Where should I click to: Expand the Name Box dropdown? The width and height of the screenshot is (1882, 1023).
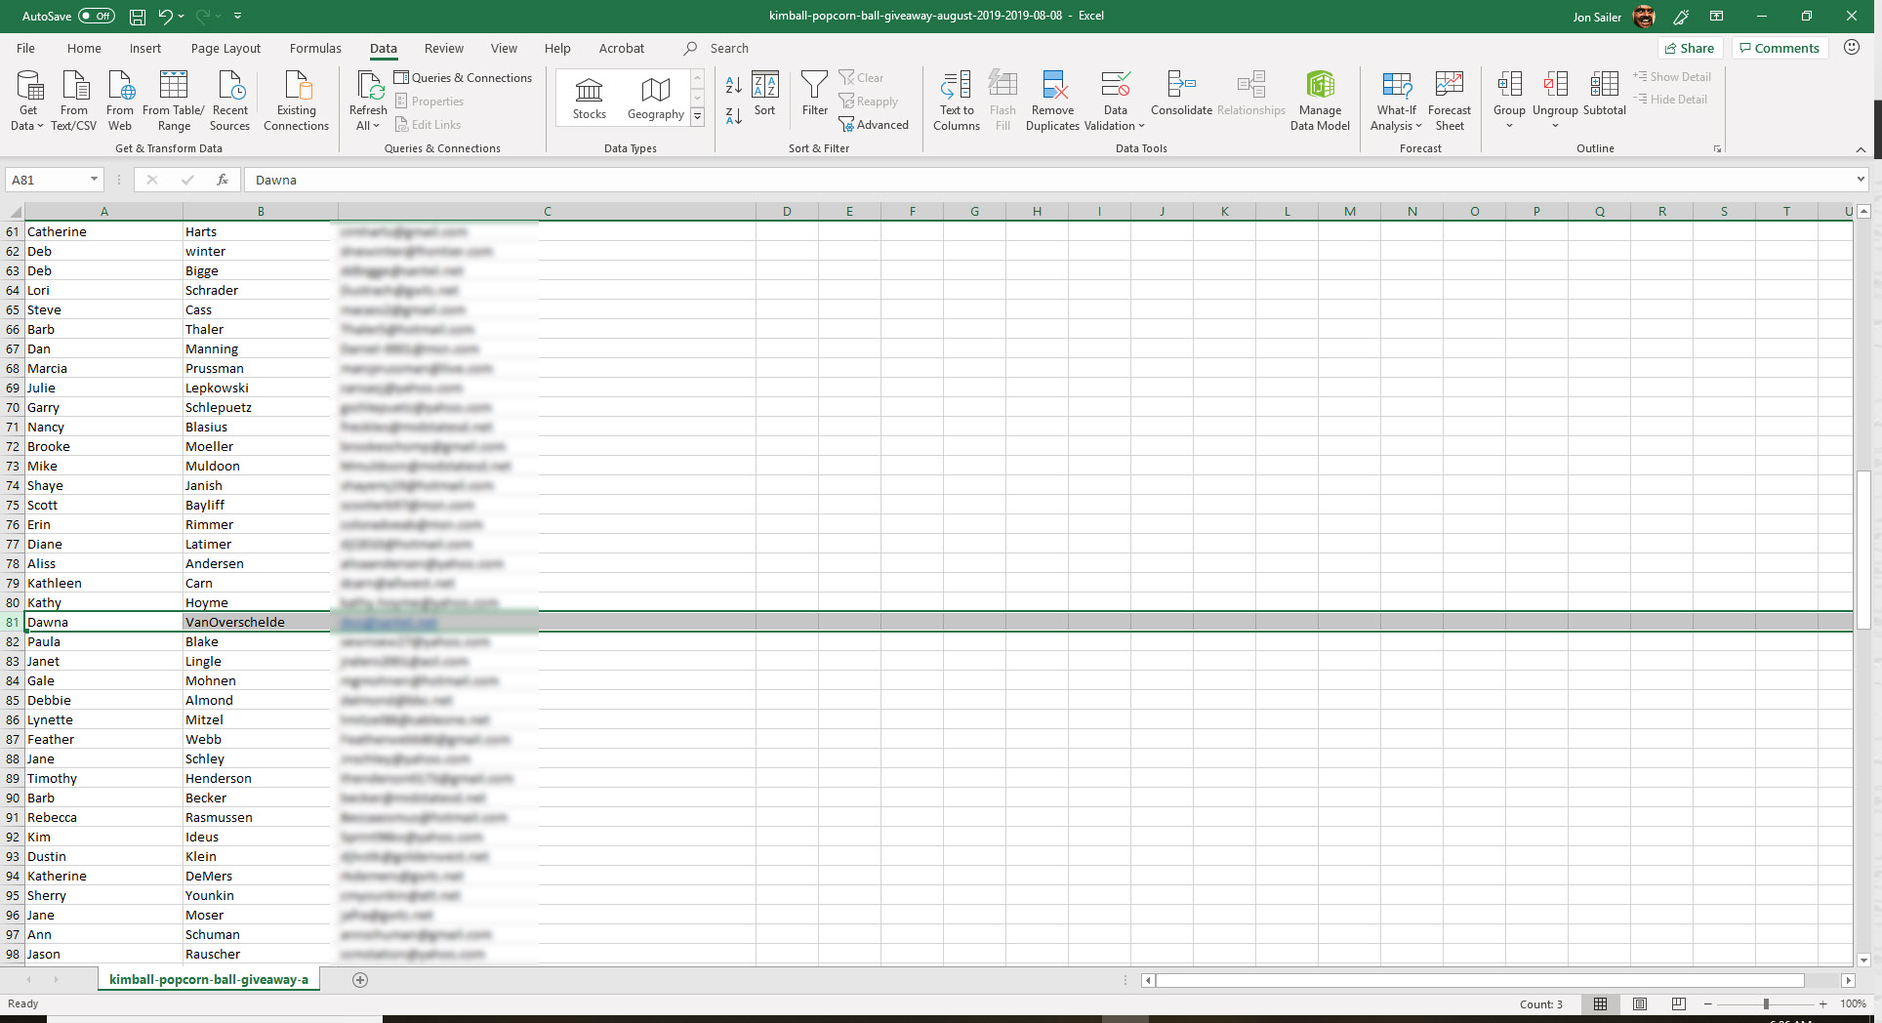point(94,180)
